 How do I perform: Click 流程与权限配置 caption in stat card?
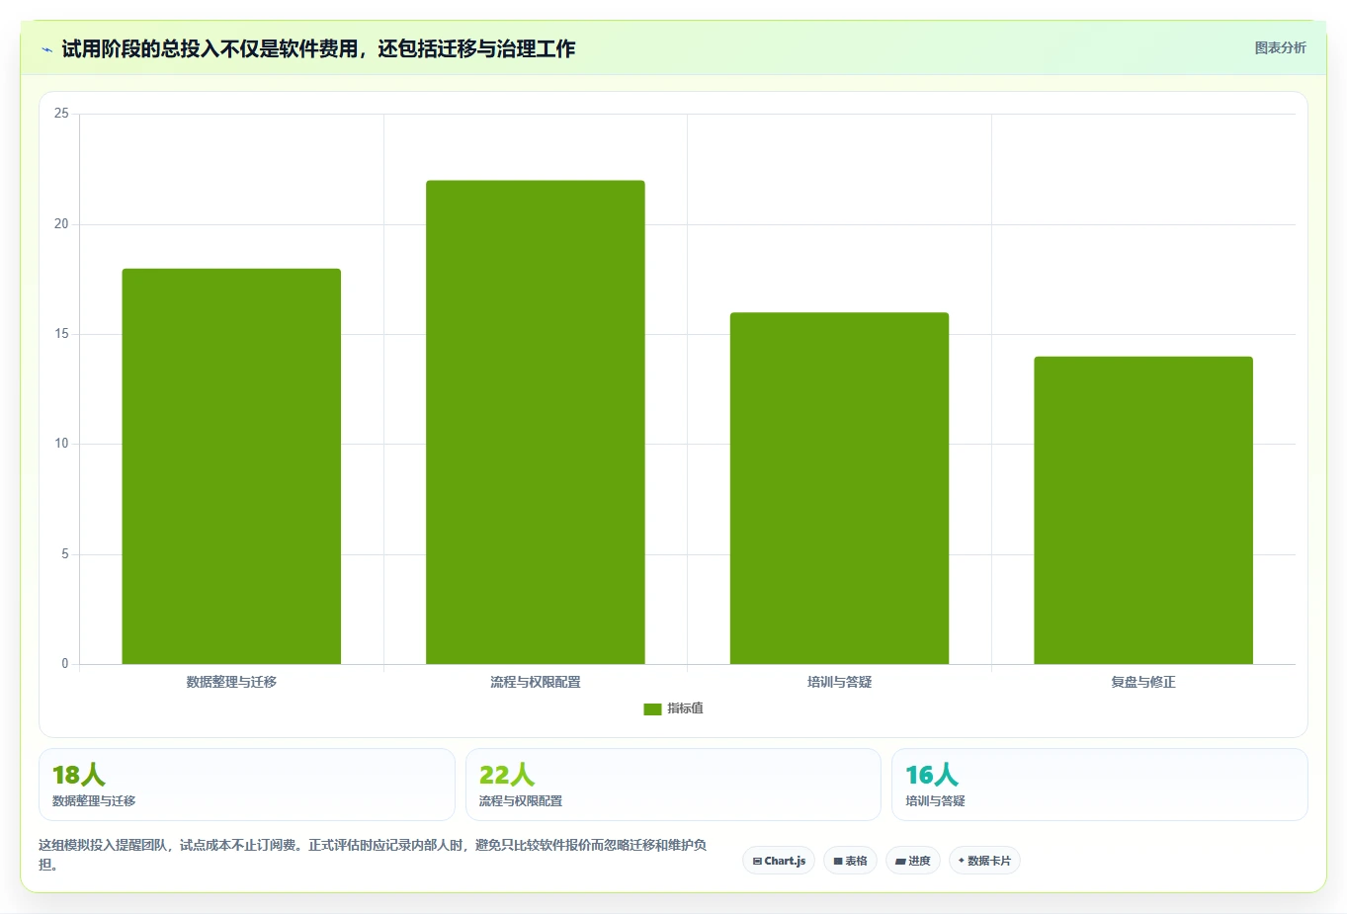[x=521, y=801]
